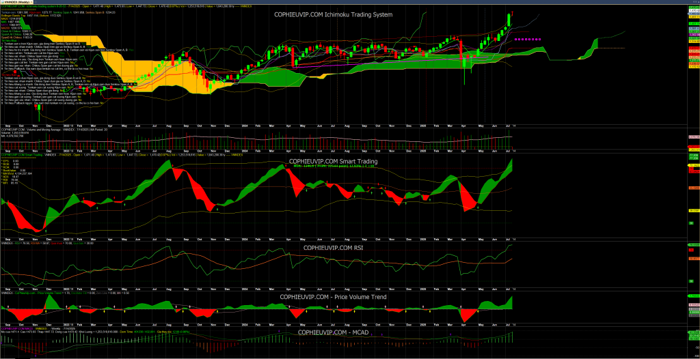
Task: Click the MFI 85.16 value
Action: pyautogui.click(x=14, y=183)
